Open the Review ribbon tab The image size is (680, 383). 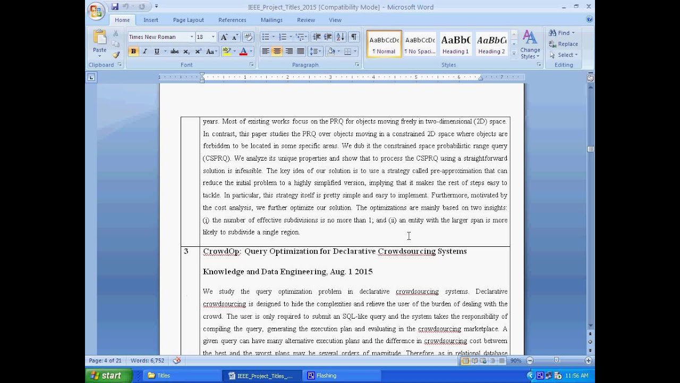[306, 20]
